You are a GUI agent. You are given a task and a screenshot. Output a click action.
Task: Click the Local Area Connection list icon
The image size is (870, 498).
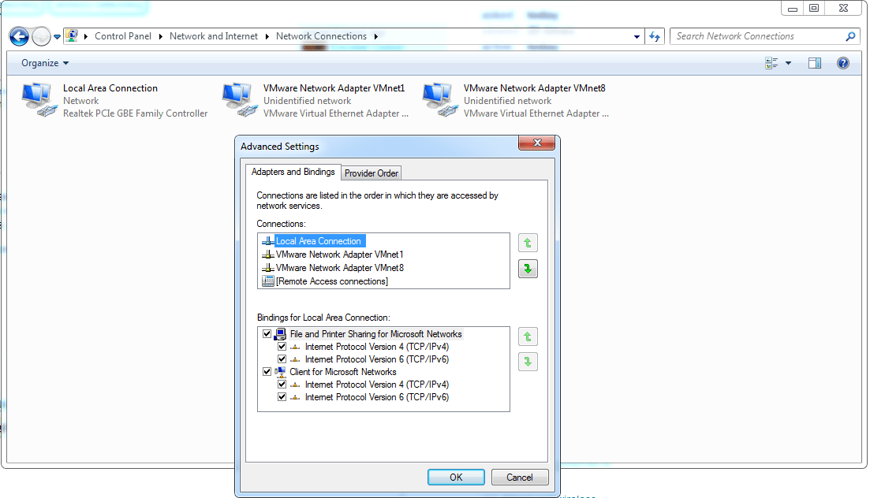(268, 241)
